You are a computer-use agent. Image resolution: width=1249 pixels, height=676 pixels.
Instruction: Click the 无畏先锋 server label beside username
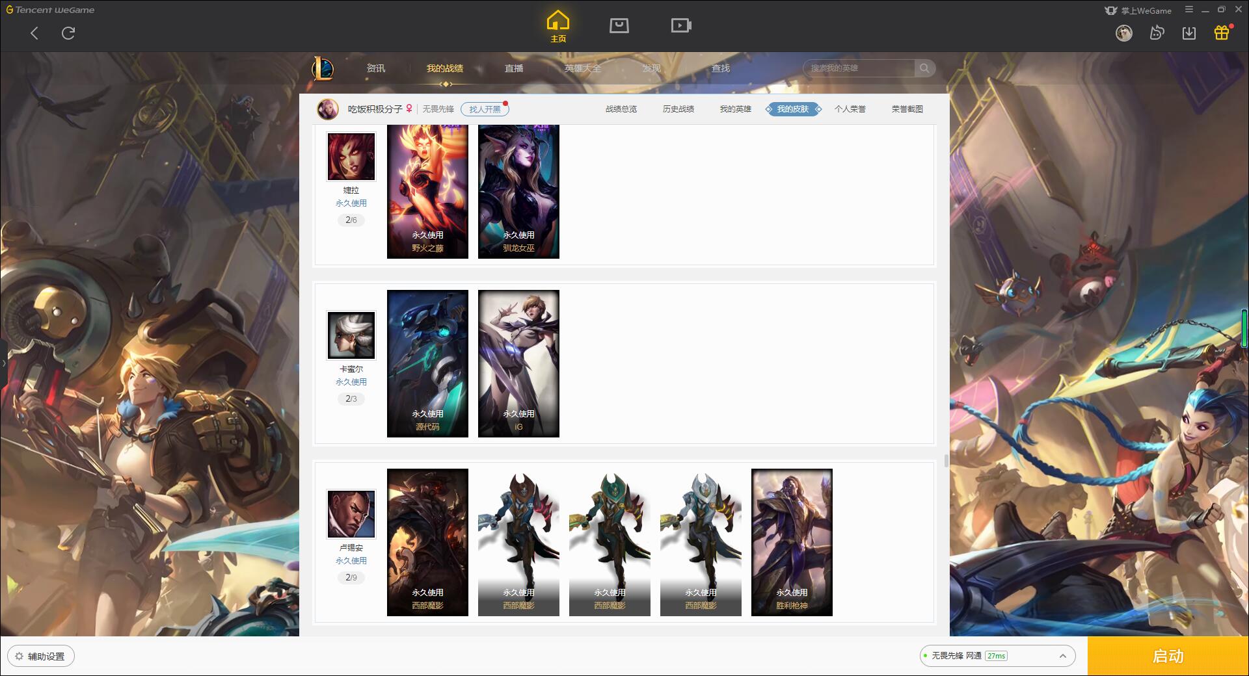pyautogui.click(x=438, y=109)
